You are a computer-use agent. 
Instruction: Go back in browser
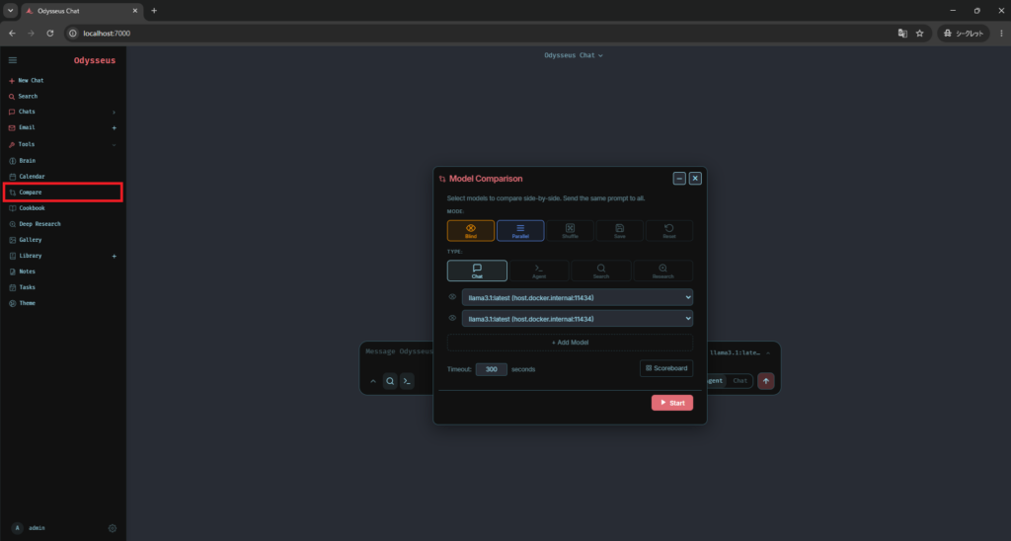click(12, 34)
